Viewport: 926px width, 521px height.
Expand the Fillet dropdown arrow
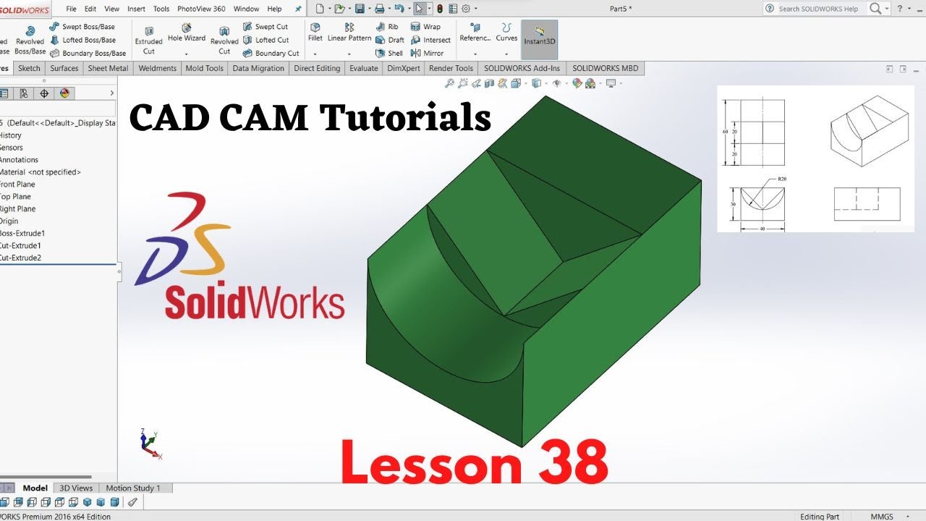(x=315, y=54)
